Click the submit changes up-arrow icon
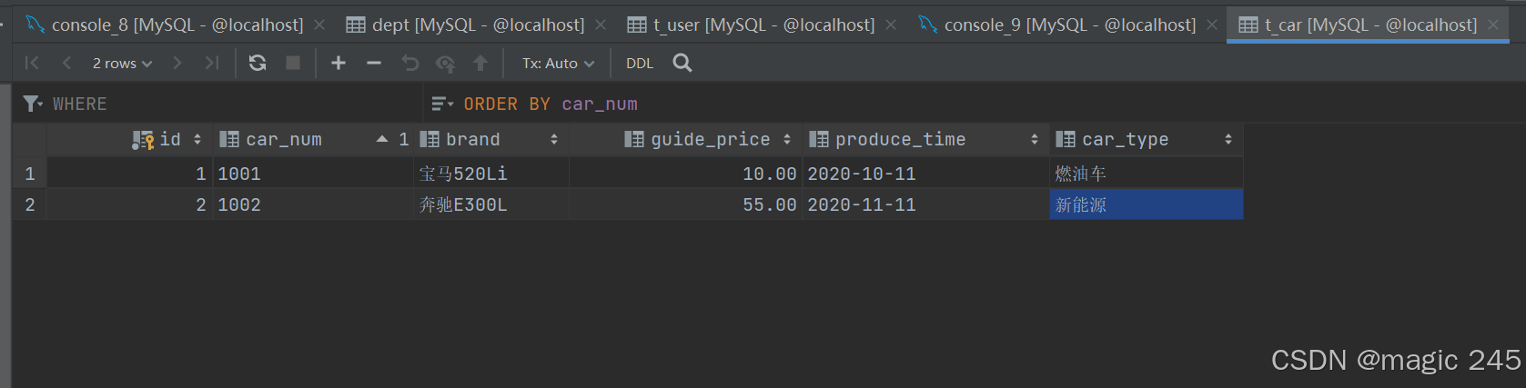 point(480,63)
